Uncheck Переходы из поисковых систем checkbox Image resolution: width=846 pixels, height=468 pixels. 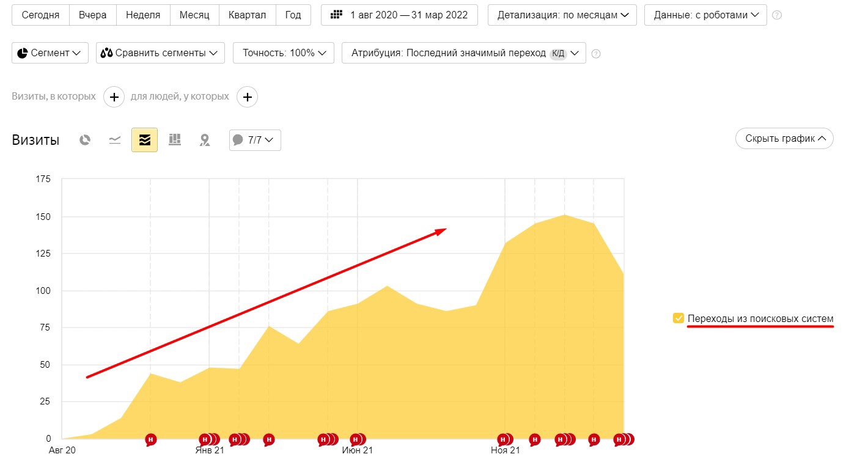coord(679,318)
